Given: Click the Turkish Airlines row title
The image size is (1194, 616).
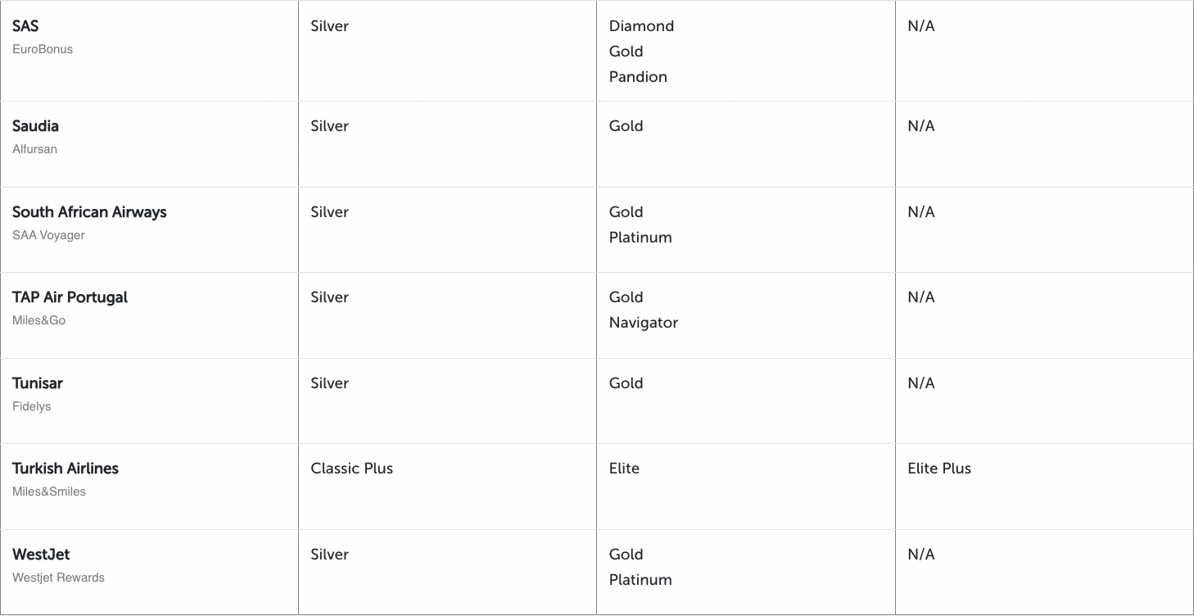Looking at the screenshot, I should click(66, 469).
